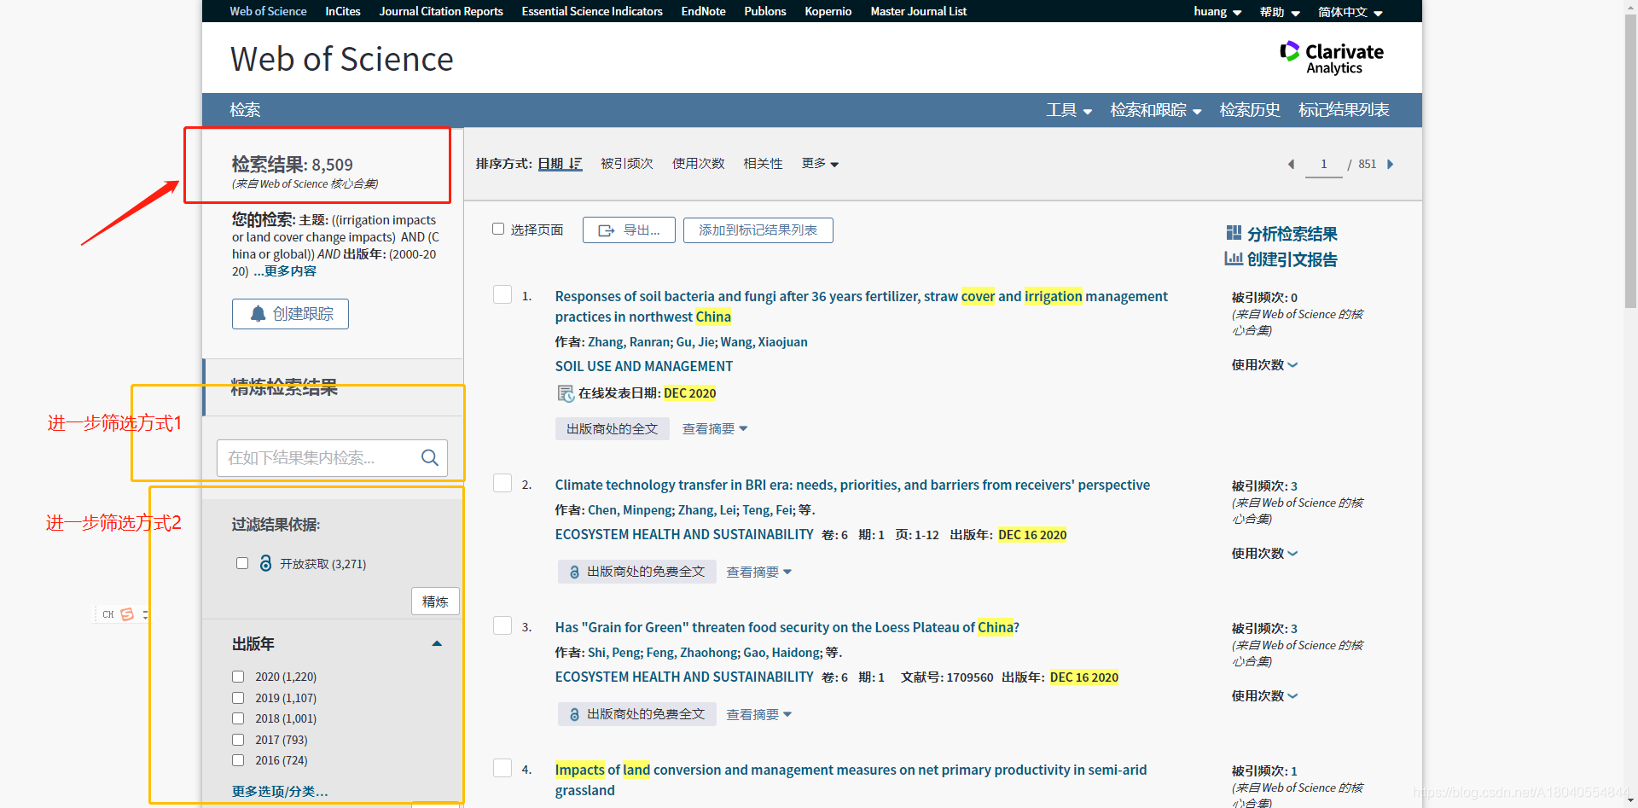Expand 使用次数 for result 3
Screen dimensions: 1638x808
click(1264, 696)
